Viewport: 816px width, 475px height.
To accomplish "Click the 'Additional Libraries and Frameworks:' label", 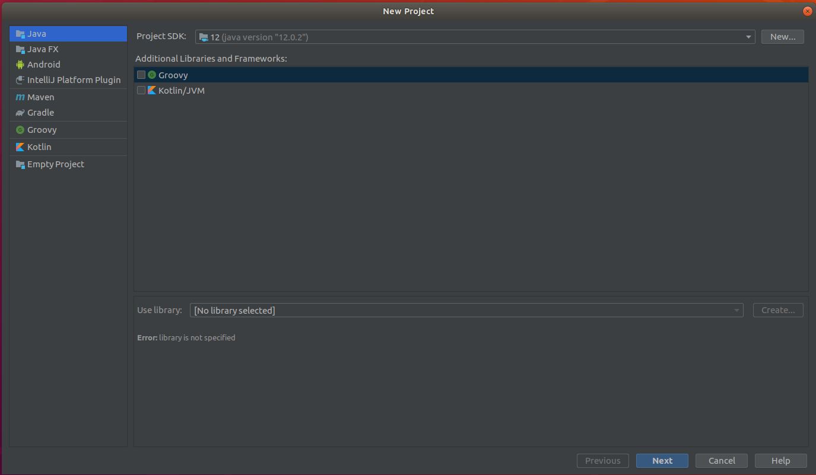I will pos(211,59).
